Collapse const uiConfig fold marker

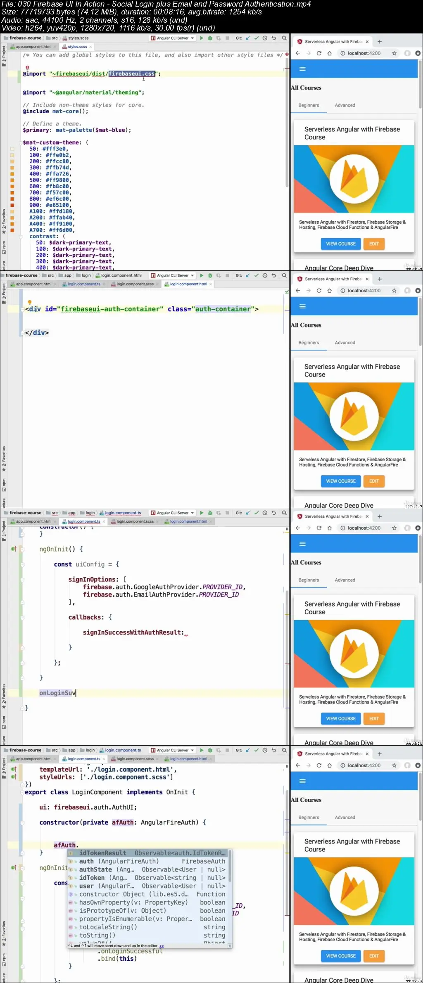[x=22, y=564]
